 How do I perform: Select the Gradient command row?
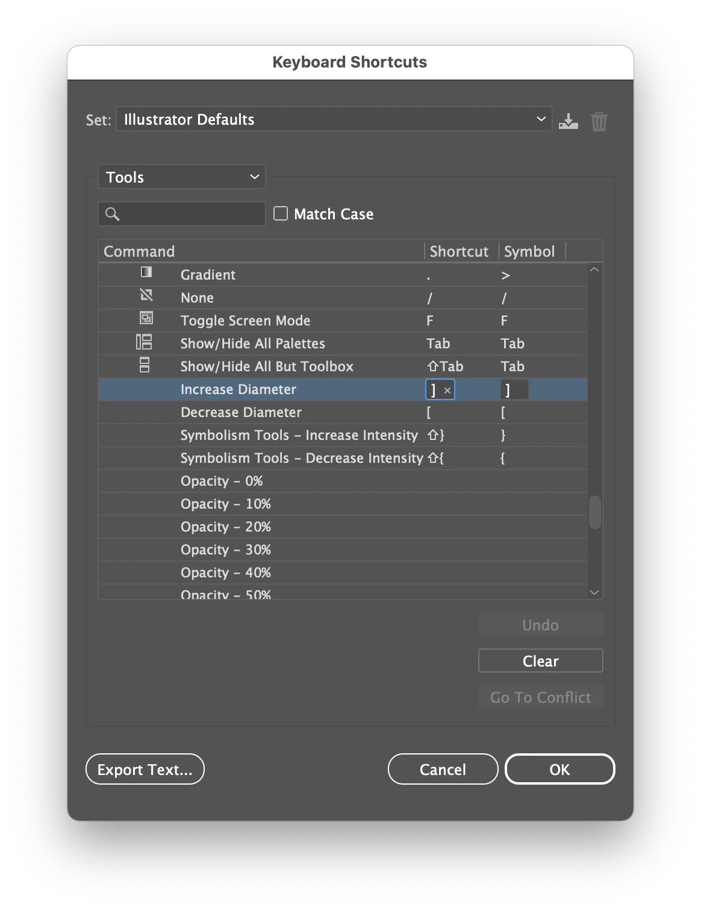(343, 275)
